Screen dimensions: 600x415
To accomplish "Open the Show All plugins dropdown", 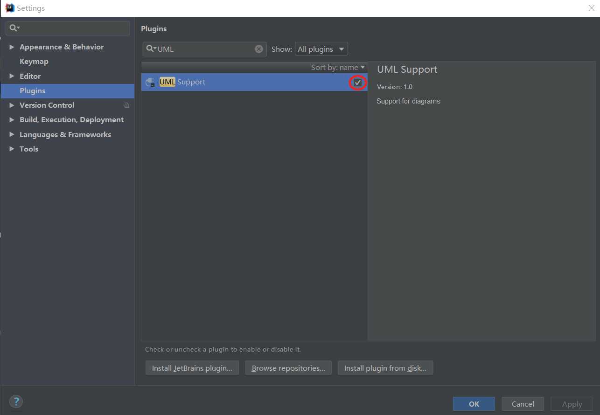I will [321, 49].
